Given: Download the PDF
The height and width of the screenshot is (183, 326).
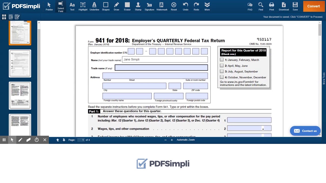Looking at the screenshot, I should tap(284, 7).
